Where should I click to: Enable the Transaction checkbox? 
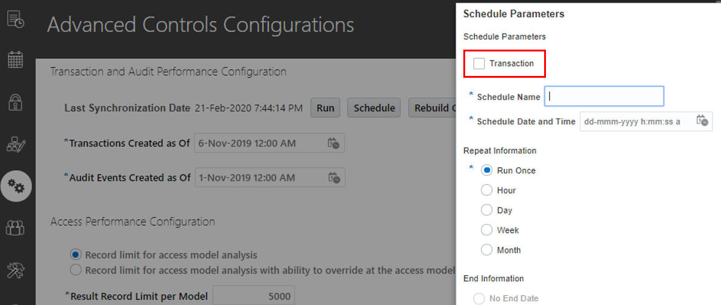point(479,64)
